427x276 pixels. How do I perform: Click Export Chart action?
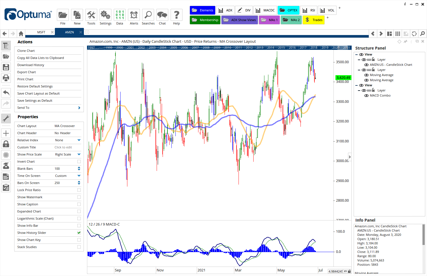[26, 72]
